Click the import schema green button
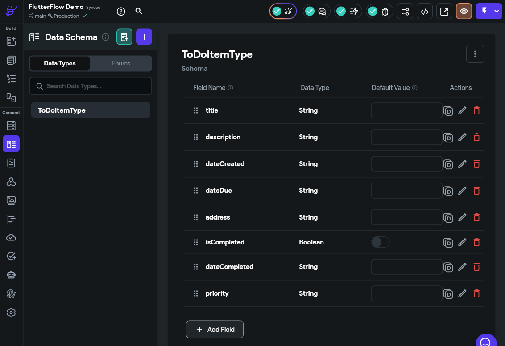This screenshot has width=505, height=346. click(124, 37)
